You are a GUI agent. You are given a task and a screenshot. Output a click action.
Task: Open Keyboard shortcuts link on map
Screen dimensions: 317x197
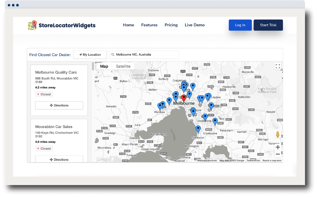click(207, 160)
